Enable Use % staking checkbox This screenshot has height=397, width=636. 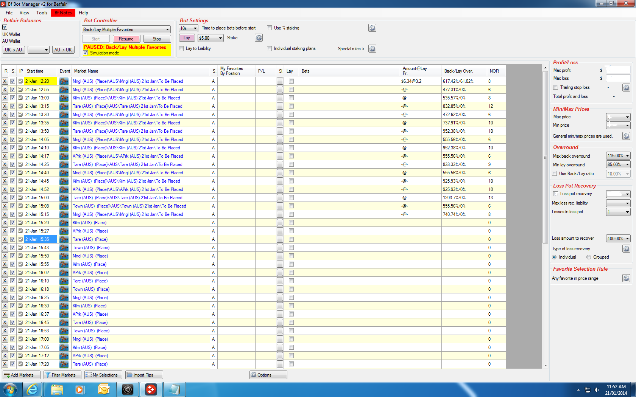coord(269,28)
